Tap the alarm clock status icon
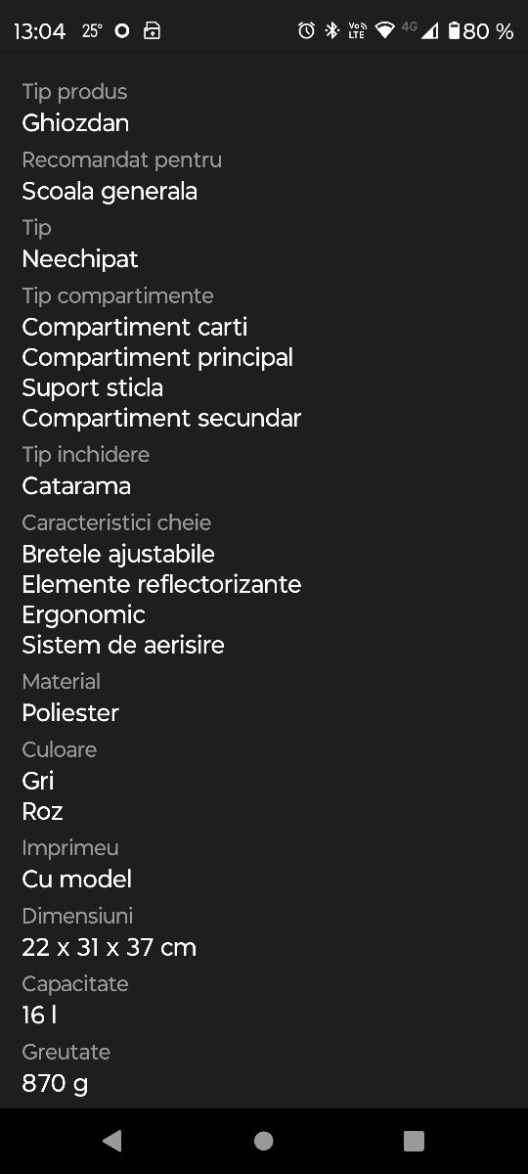 pyautogui.click(x=306, y=30)
